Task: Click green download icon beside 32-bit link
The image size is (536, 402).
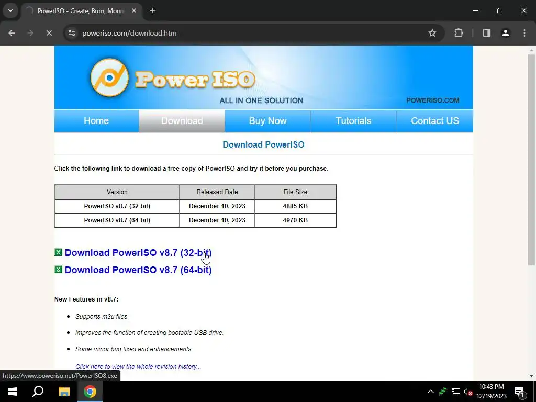Action: point(59,252)
